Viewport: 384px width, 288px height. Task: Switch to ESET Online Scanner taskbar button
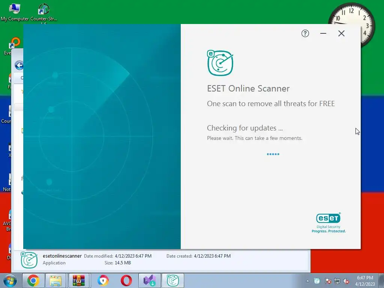point(172,280)
